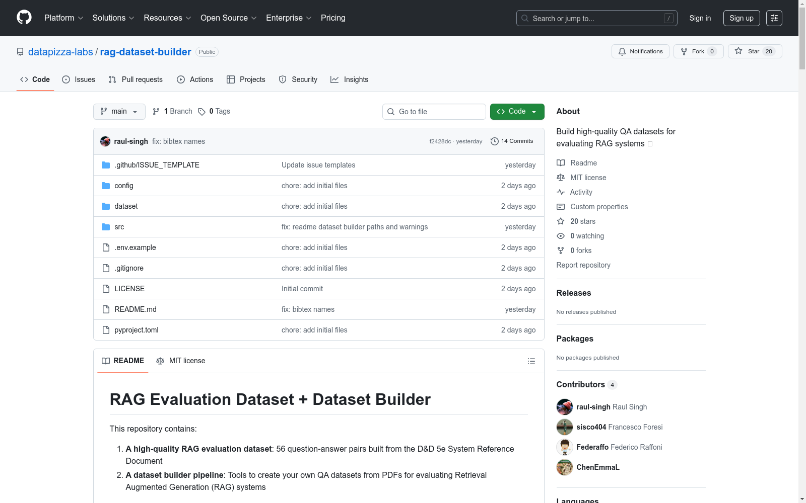Expand the Resources menu
The image size is (806, 503).
pyautogui.click(x=168, y=18)
